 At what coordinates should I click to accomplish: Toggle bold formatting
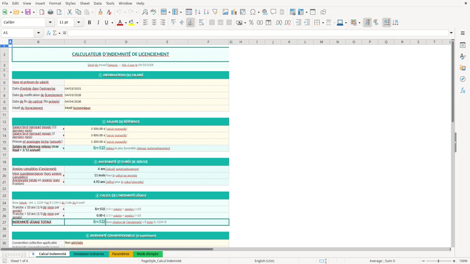point(89,23)
